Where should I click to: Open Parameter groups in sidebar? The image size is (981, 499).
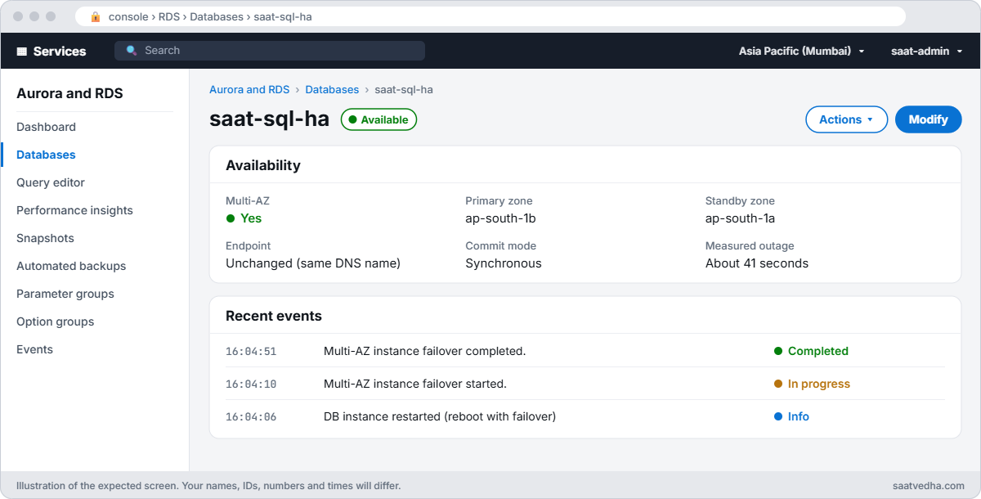pos(65,294)
